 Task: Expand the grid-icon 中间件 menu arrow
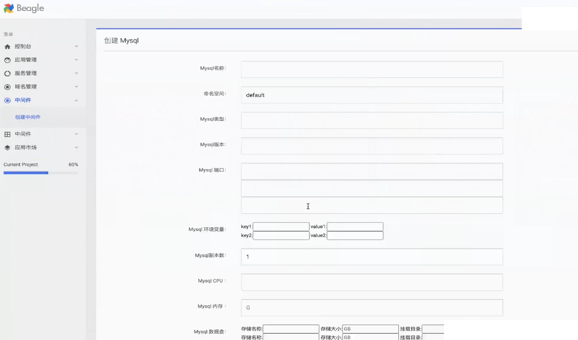(x=76, y=134)
